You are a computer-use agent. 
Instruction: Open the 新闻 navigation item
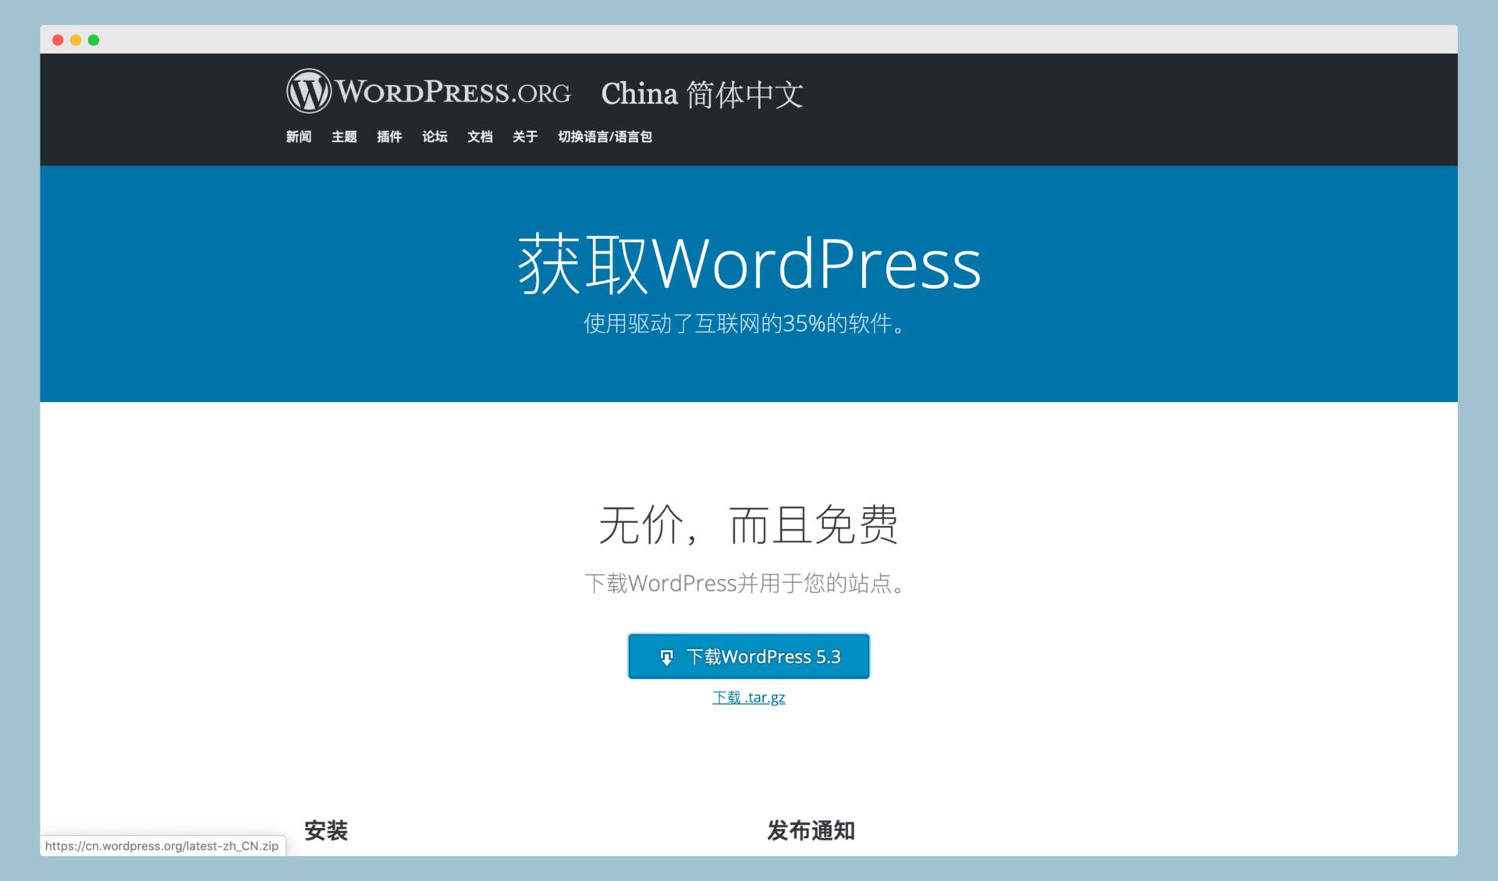[298, 137]
